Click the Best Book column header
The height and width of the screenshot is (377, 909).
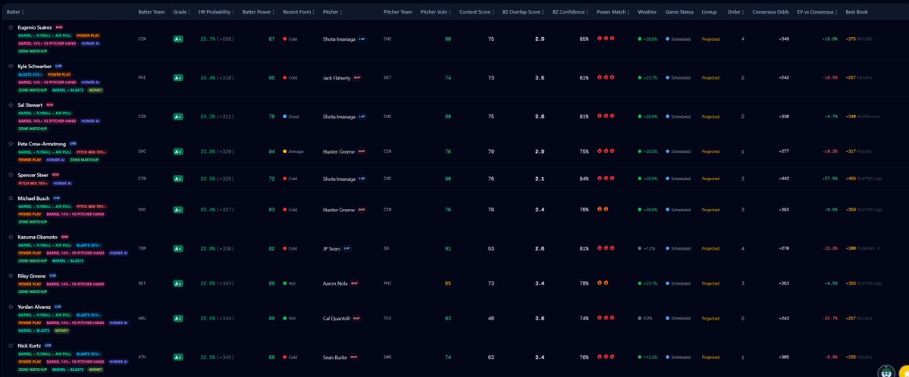point(856,11)
